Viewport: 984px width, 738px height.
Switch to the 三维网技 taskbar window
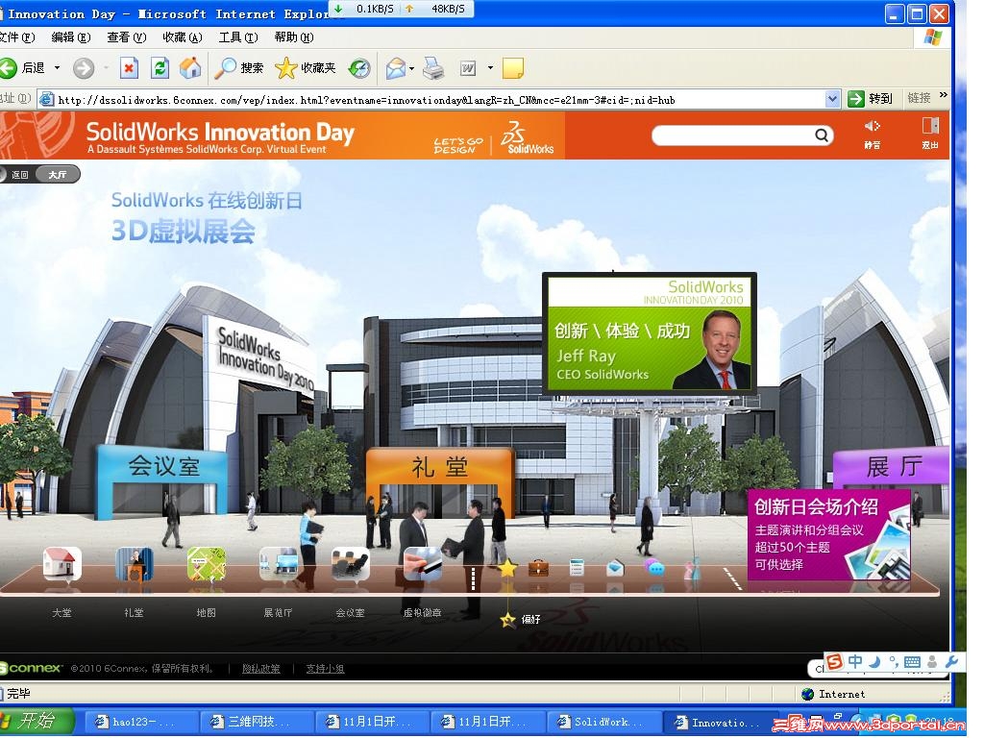pos(256,723)
